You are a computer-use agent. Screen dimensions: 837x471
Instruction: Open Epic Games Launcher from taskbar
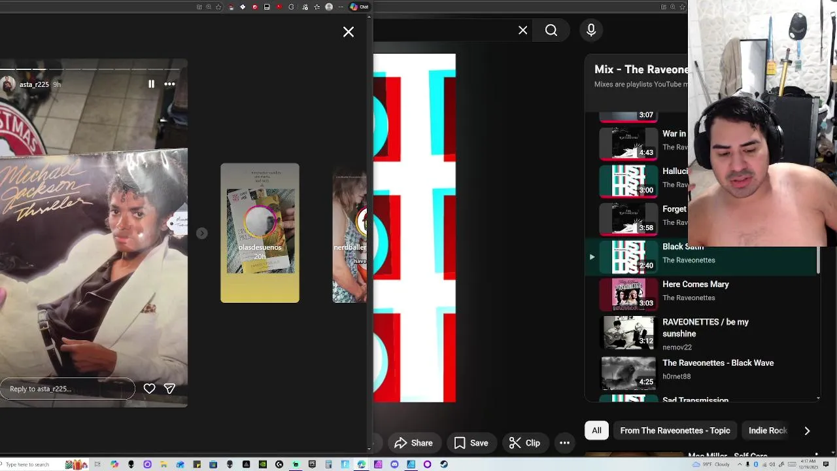pyautogui.click(x=312, y=464)
